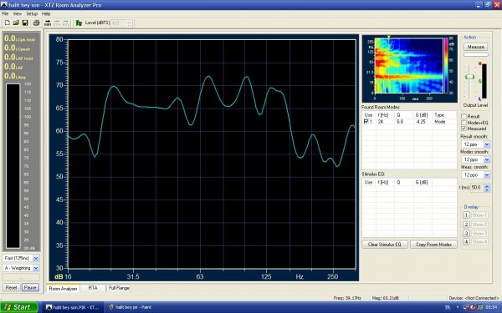Enable the Result checkbox

pyautogui.click(x=464, y=116)
